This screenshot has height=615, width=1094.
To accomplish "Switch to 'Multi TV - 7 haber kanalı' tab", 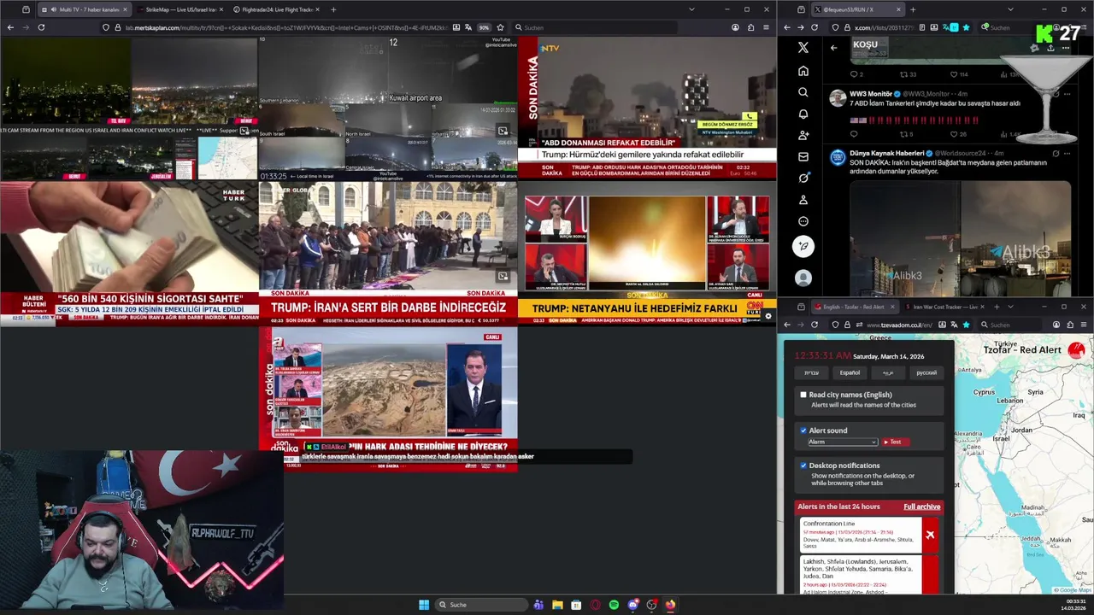I will (x=84, y=9).
